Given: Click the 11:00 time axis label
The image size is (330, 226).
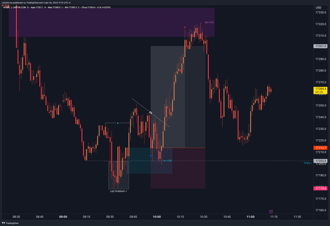Looking at the screenshot, I should 251,217.
